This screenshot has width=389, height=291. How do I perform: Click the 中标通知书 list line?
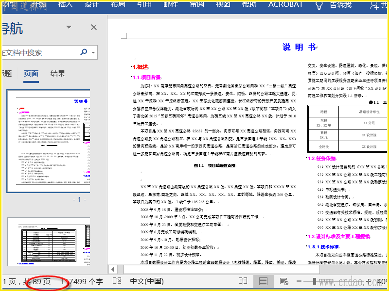333,190
